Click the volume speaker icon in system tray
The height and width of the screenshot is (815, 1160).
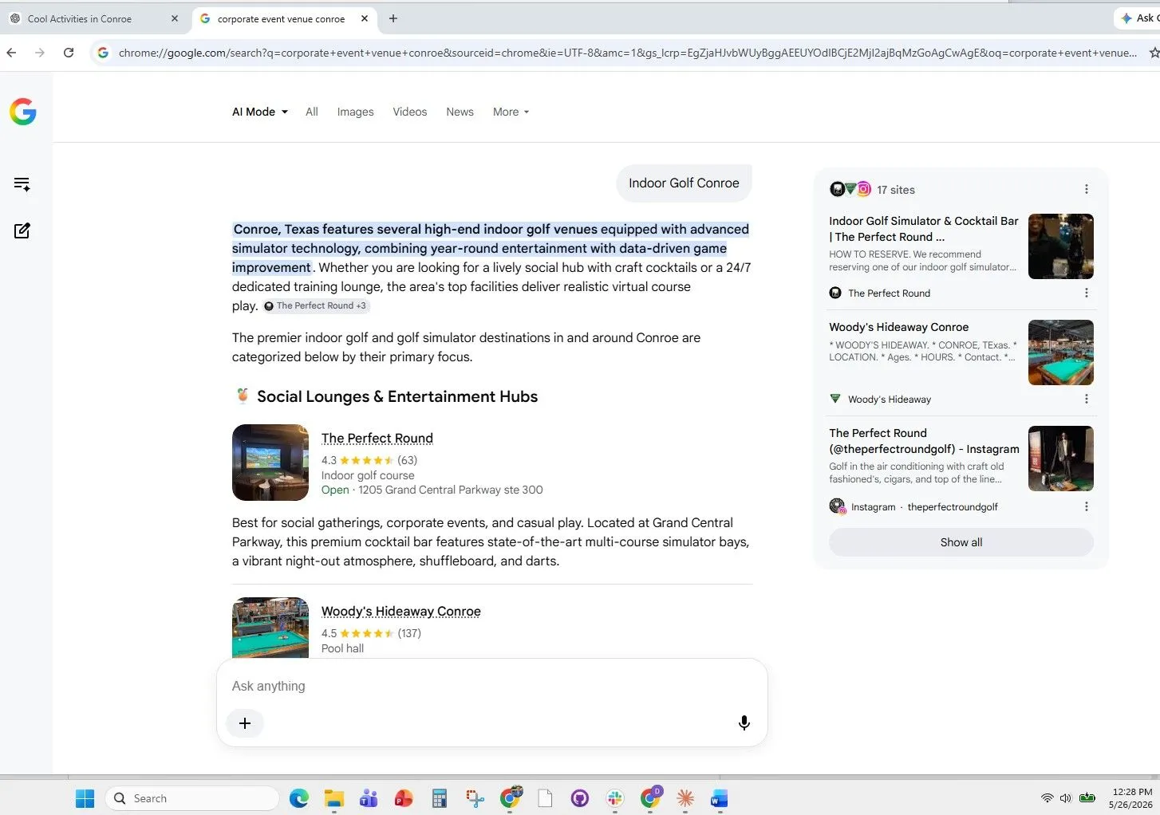point(1066,798)
